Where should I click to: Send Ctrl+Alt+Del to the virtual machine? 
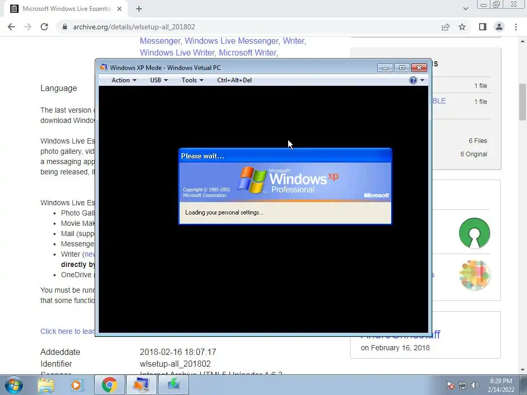(x=234, y=80)
